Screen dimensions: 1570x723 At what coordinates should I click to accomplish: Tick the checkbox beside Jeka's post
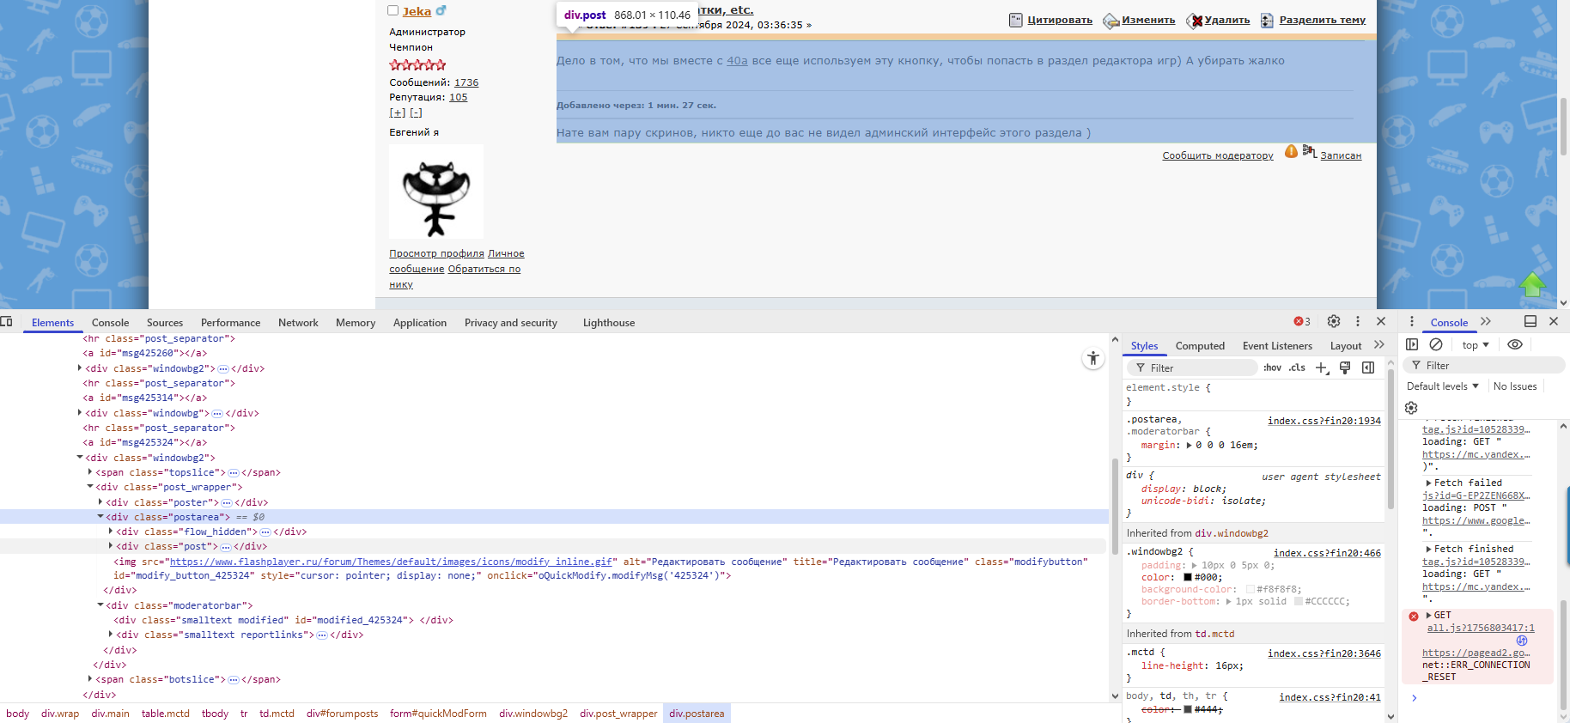pos(393,11)
